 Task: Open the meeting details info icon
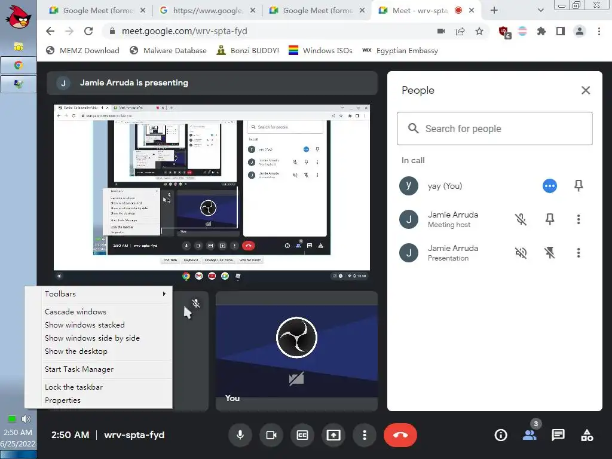coord(501,435)
